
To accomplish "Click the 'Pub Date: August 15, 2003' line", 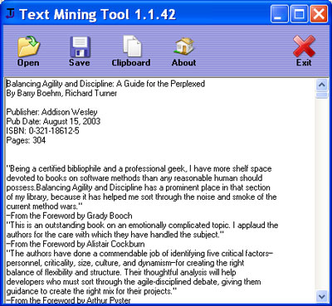I will click(53, 121).
